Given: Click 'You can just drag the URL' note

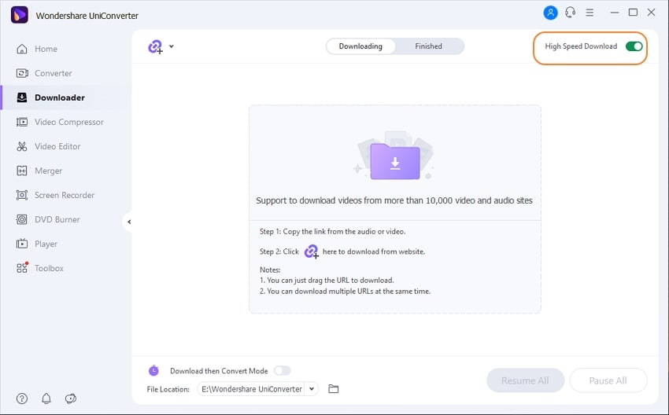Looking at the screenshot, I should pyautogui.click(x=327, y=281).
